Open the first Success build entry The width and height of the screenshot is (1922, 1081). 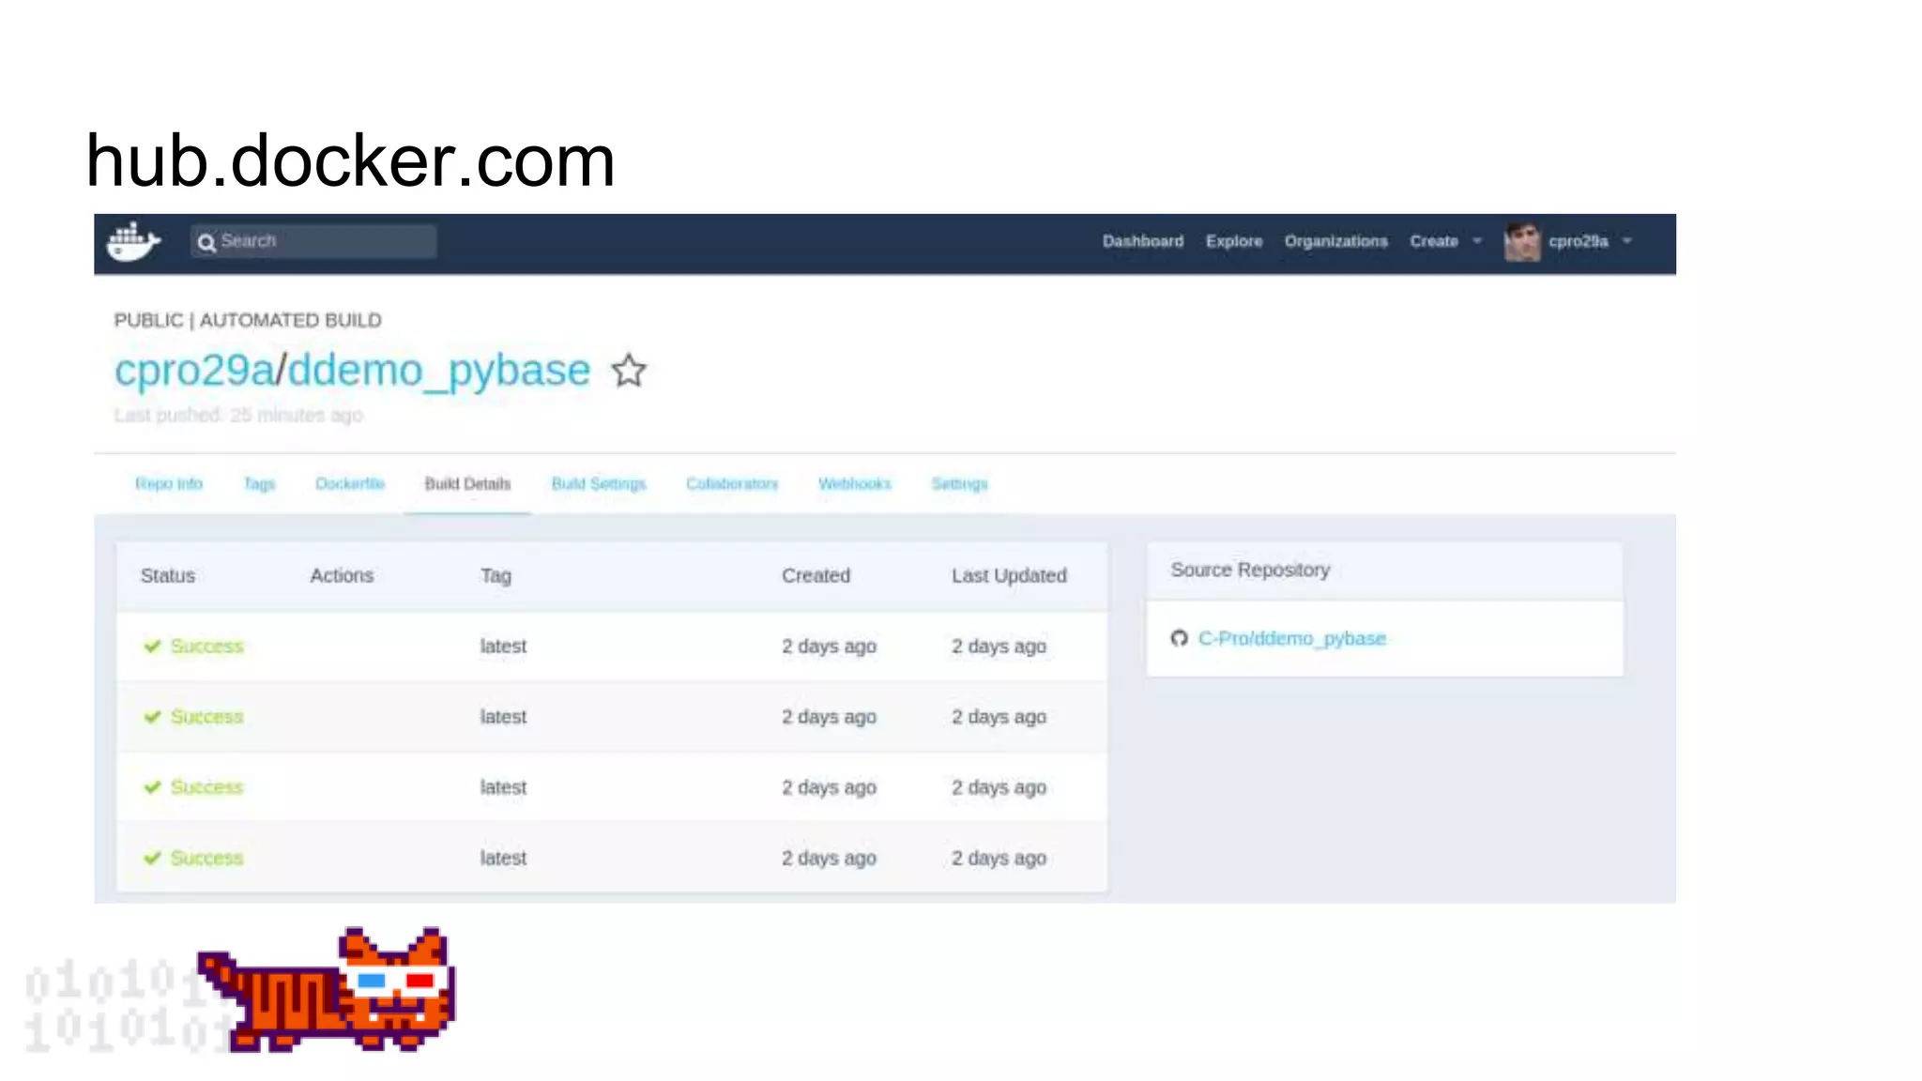tap(206, 646)
